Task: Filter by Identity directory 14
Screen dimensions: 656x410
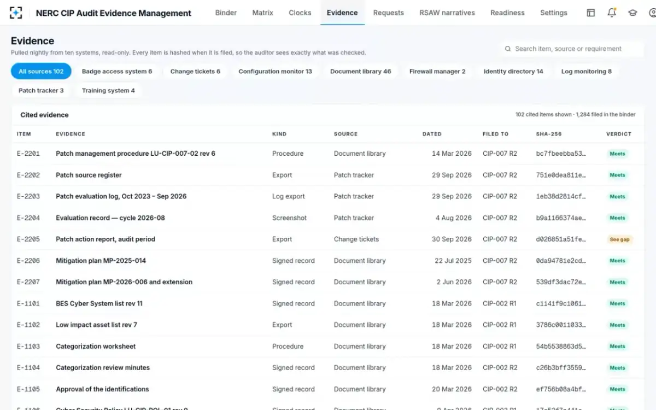Action: (513, 71)
